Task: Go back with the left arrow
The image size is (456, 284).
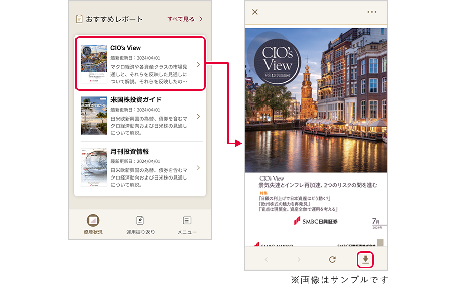Action: (266, 259)
